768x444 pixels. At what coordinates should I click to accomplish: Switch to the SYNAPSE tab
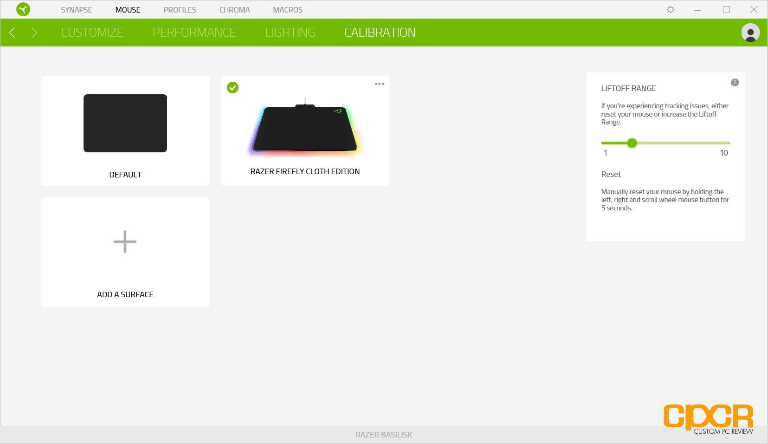coord(77,10)
